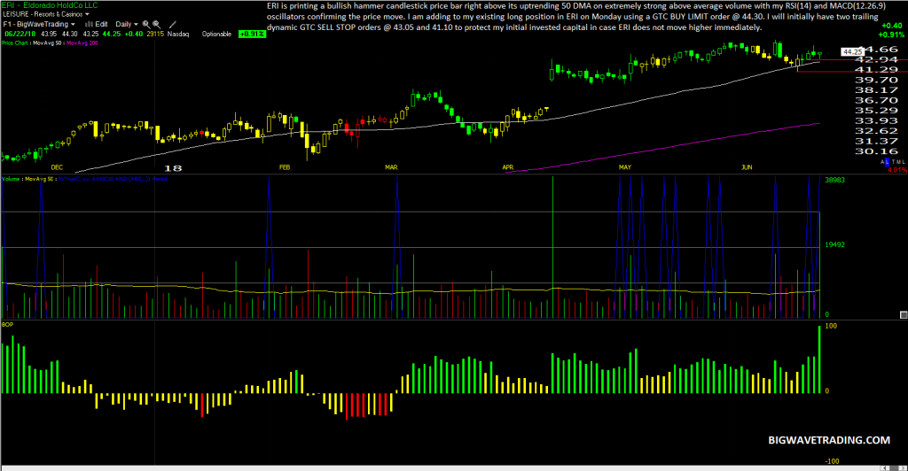Select the pencil drawing tool icon
Screen dimensions: 908x471
click(173, 24)
